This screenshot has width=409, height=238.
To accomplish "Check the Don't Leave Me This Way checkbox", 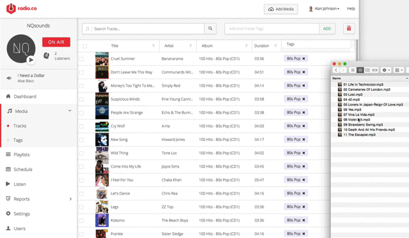I will [82, 72].
